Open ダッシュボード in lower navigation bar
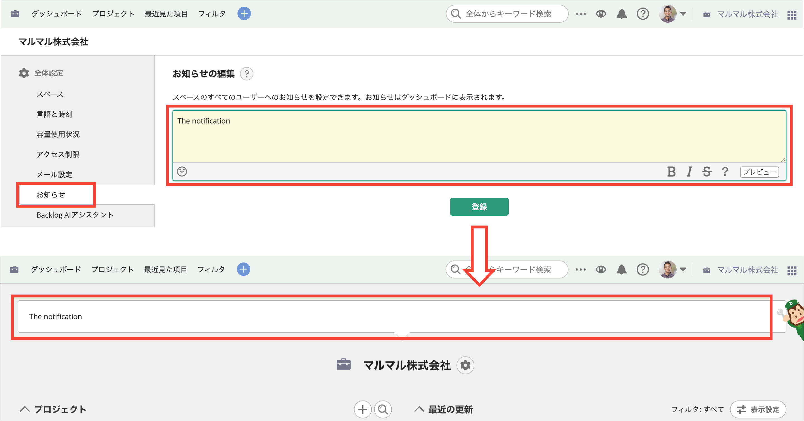This screenshot has width=804, height=421. click(56, 269)
